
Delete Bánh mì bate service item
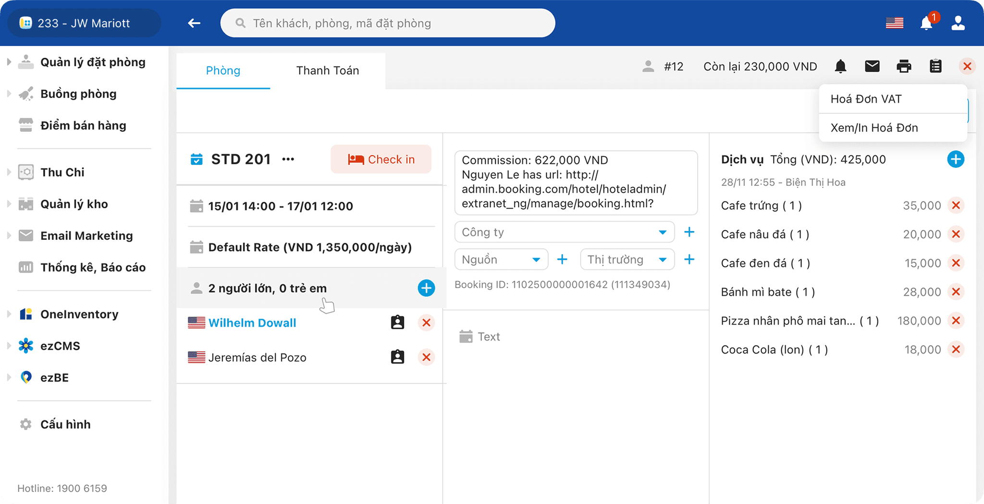click(956, 292)
